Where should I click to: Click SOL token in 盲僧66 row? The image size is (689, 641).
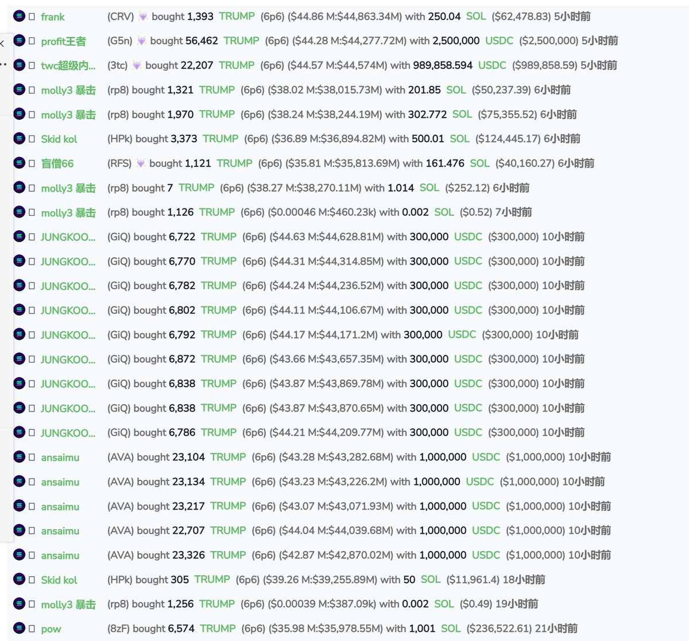click(x=480, y=164)
